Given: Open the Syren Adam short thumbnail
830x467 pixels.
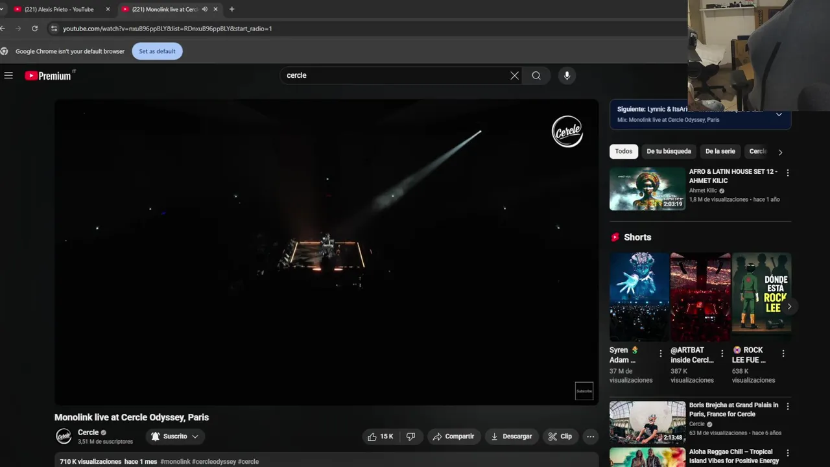Looking at the screenshot, I should 639,296.
